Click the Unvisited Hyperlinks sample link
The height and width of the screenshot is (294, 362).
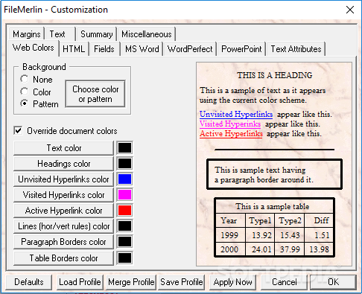tap(236, 115)
